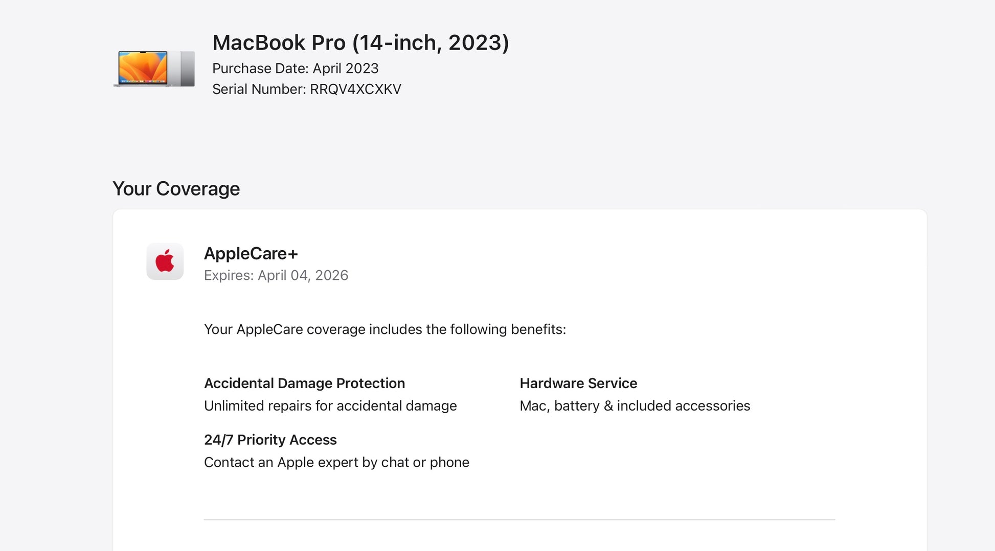Click the Purchase Date April 2023 line
Screen dimensions: 995x551
pos(295,68)
